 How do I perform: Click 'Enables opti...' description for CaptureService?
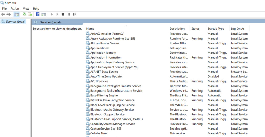pos(179,129)
